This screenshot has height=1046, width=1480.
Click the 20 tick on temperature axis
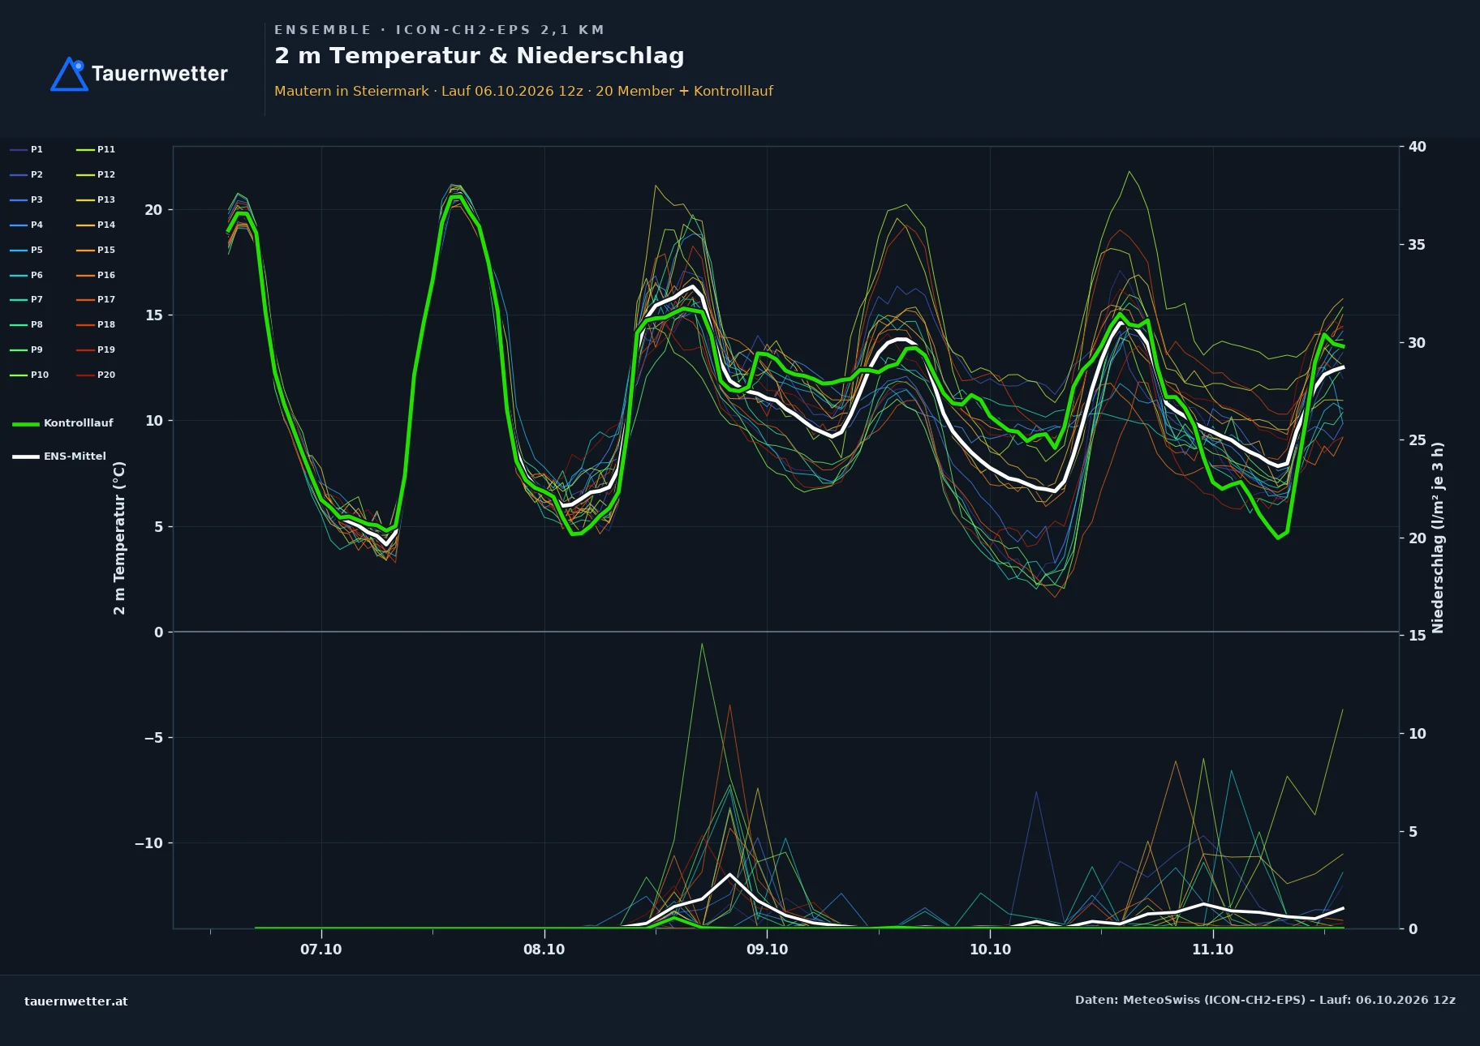153,210
